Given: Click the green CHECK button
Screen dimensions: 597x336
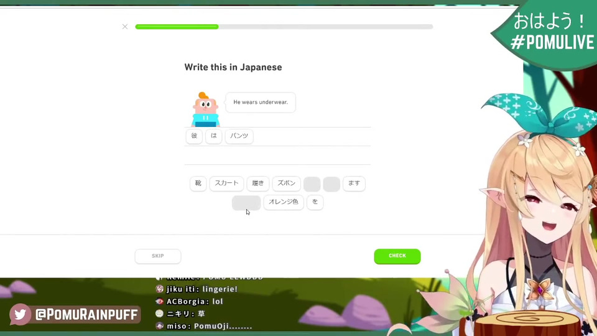Looking at the screenshot, I should click(x=397, y=256).
